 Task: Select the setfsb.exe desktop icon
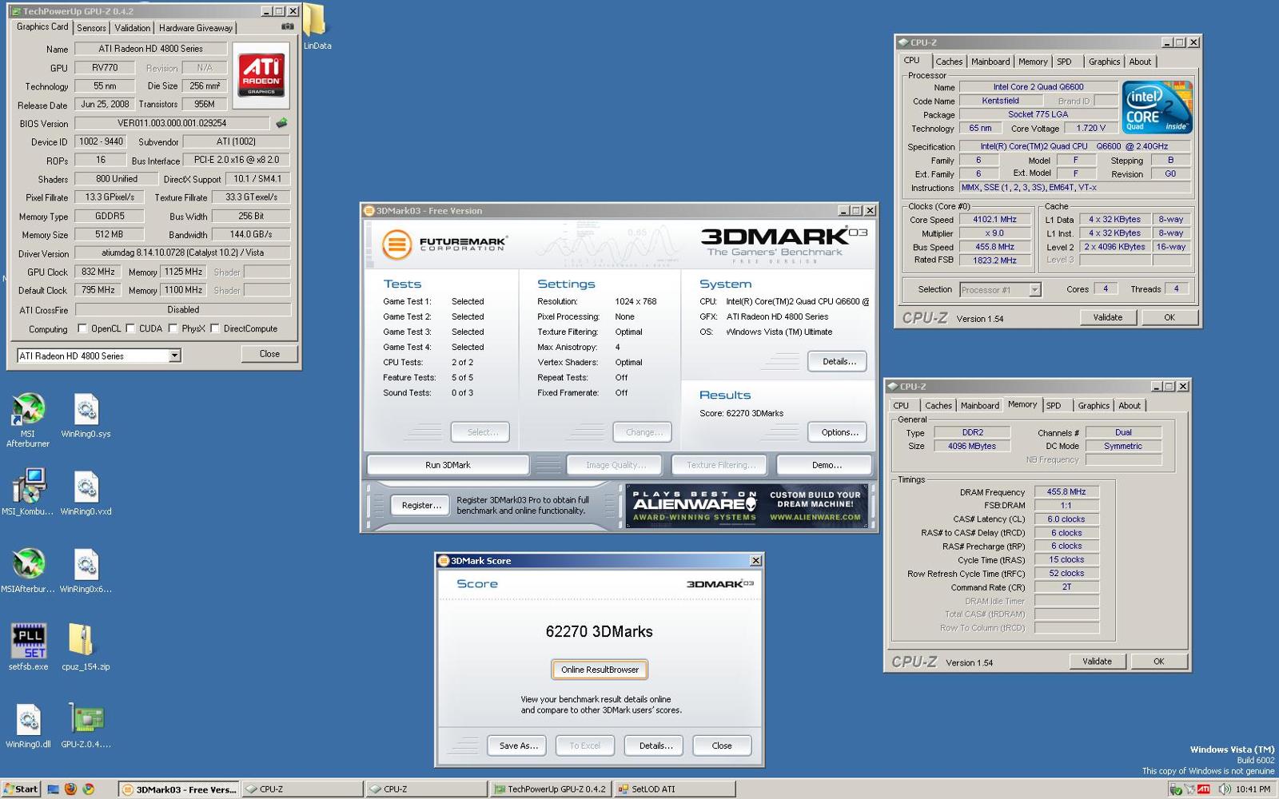coord(28,647)
